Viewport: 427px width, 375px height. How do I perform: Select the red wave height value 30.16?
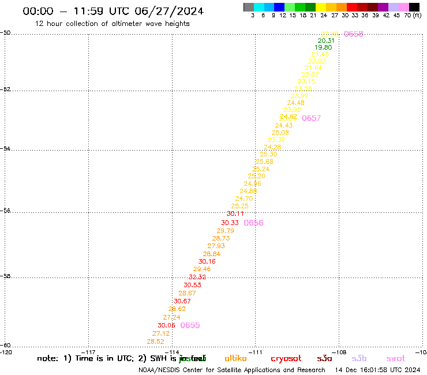click(207, 262)
